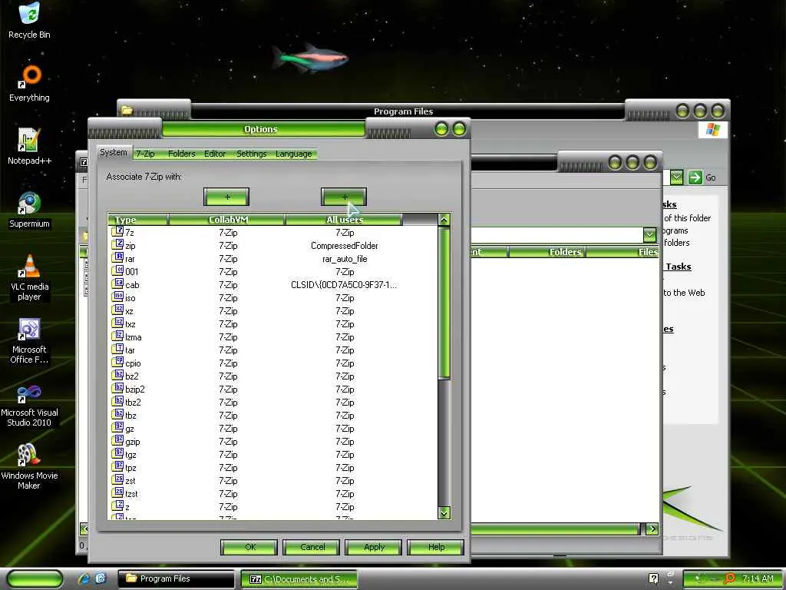Expand the 7-Zip window path dropdown

(649, 234)
